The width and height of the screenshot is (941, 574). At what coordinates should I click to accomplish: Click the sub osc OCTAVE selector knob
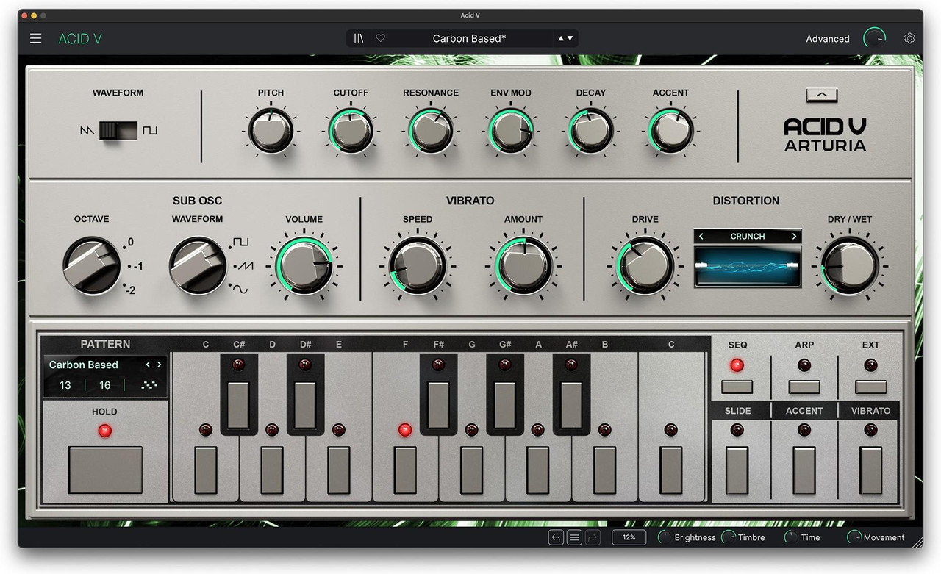coord(91,265)
